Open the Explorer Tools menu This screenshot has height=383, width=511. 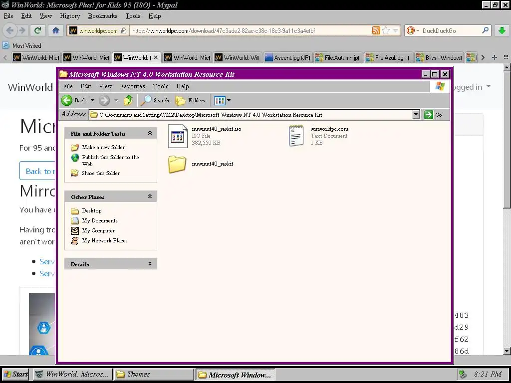[x=161, y=86]
